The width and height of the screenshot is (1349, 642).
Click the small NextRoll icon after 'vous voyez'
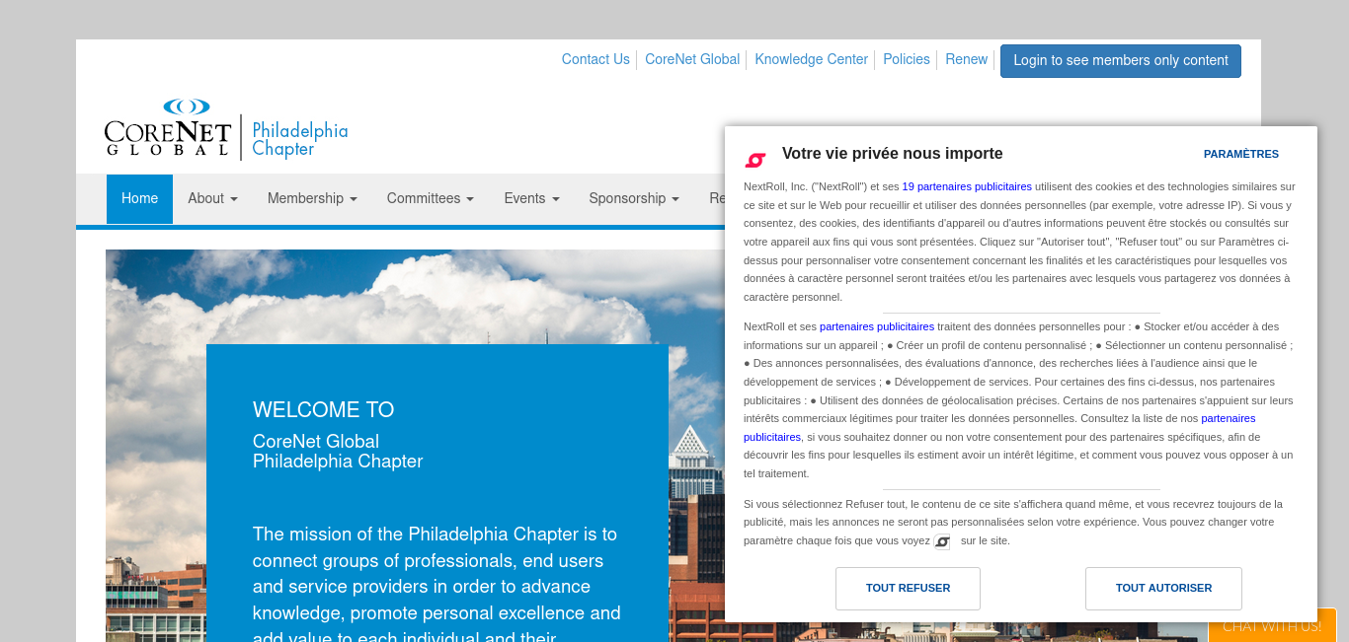[942, 541]
